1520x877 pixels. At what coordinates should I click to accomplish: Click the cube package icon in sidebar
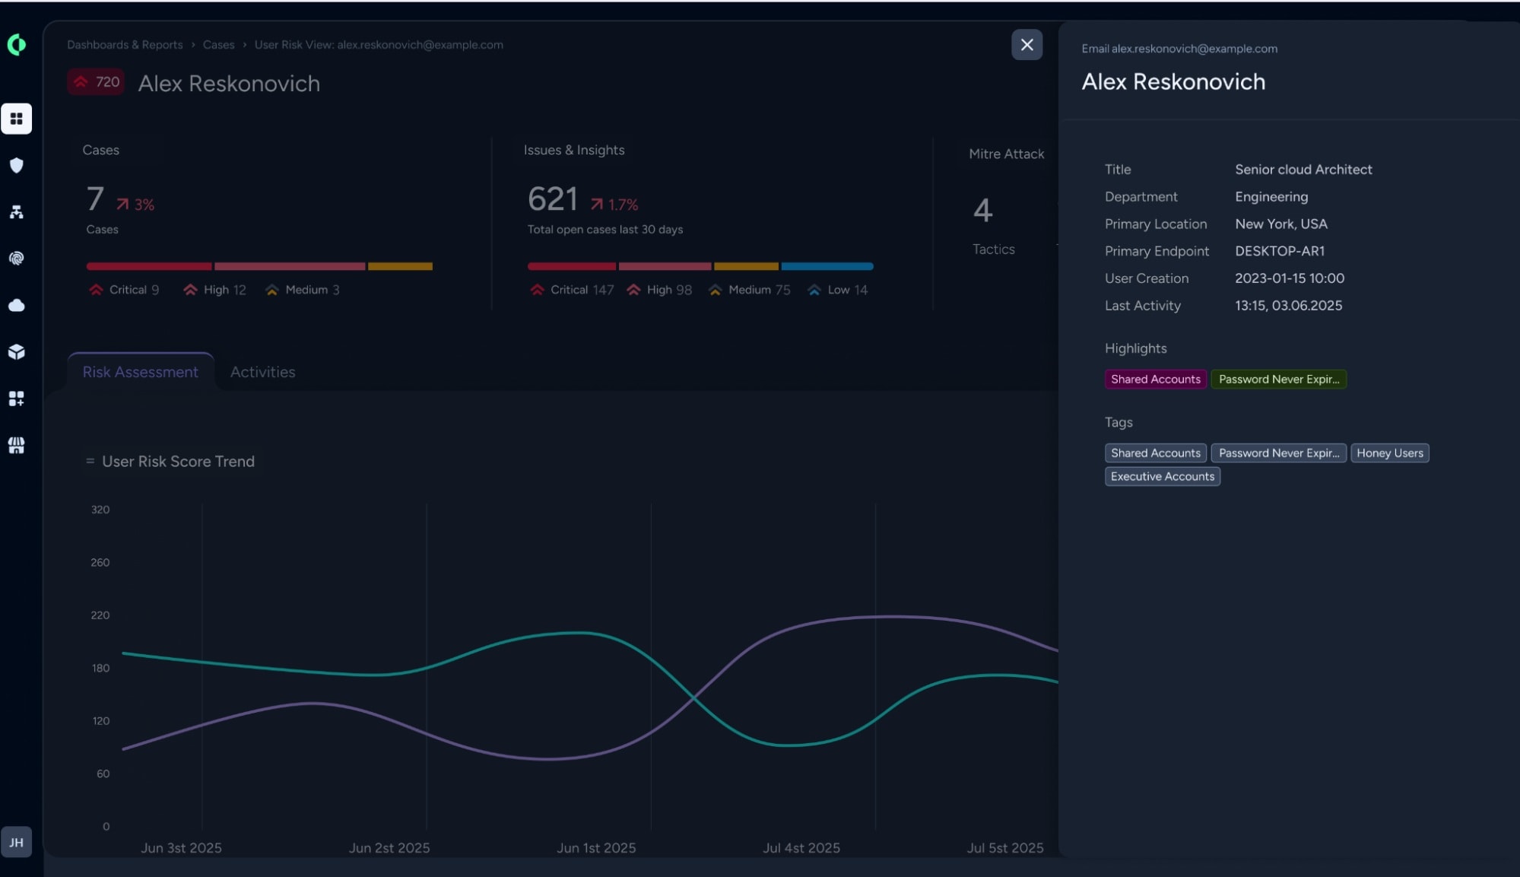(17, 352)
